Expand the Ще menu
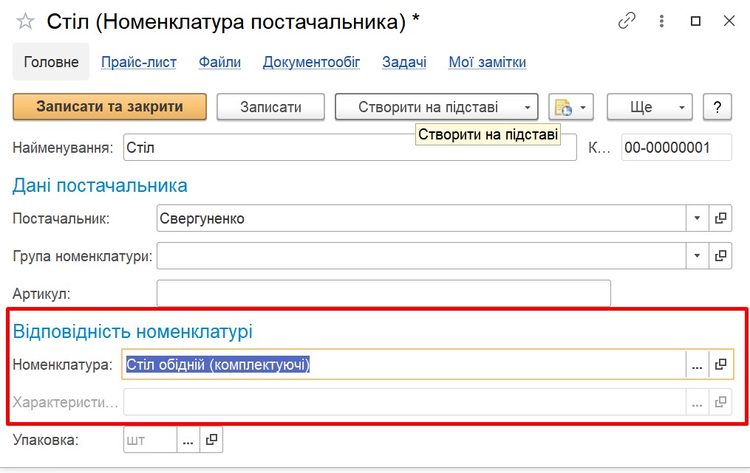750x473 pixels. (x=650, y=106)
